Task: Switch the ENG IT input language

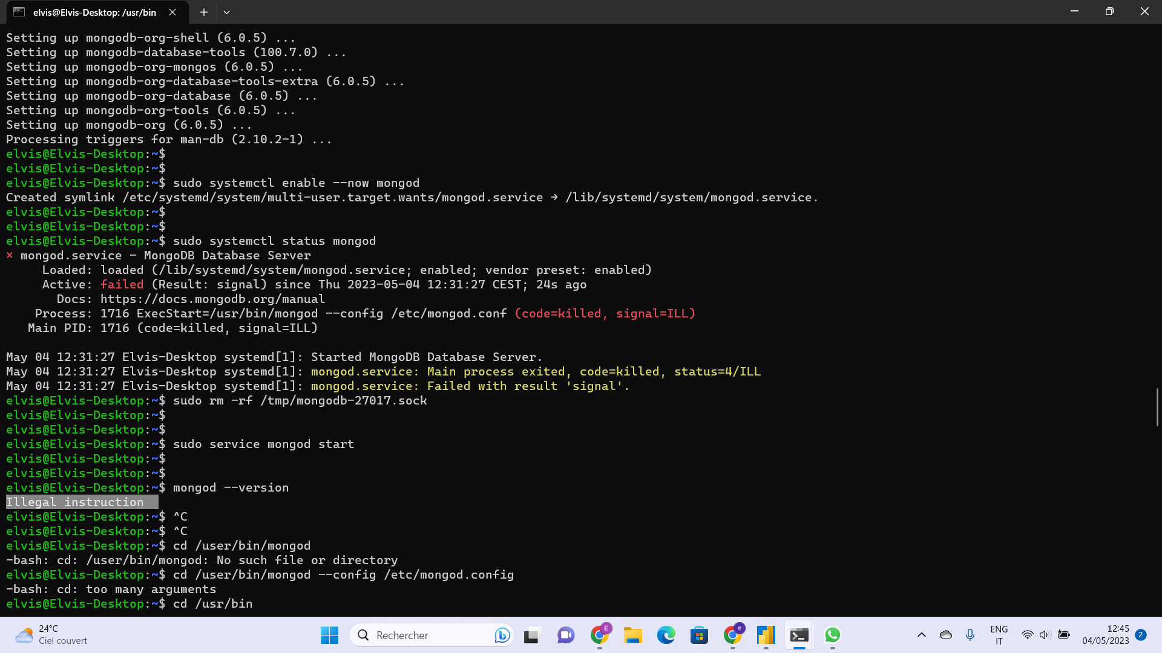Action: click(x=999, y=635)
